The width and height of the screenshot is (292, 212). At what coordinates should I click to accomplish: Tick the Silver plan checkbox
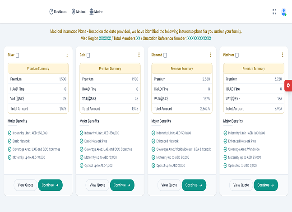[18, 55]
